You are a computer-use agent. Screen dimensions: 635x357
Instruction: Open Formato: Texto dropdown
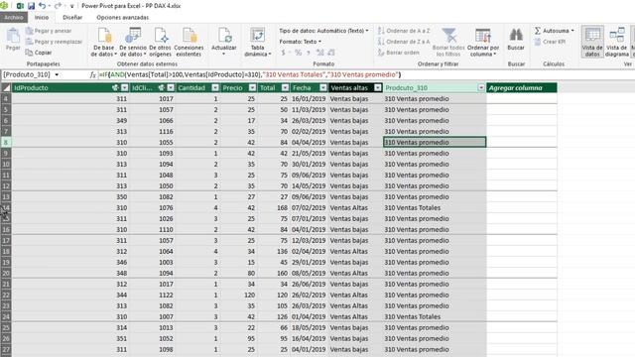click(300, 42)
